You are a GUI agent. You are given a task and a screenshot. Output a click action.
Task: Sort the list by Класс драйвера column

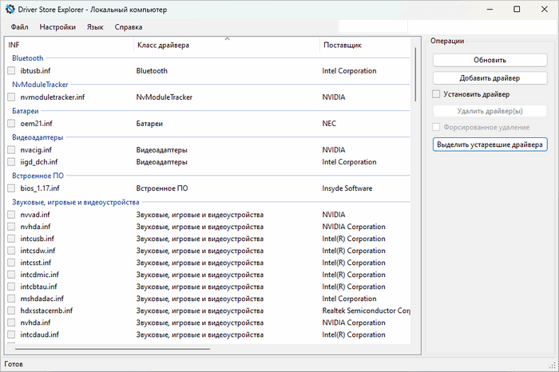(163, 46)
